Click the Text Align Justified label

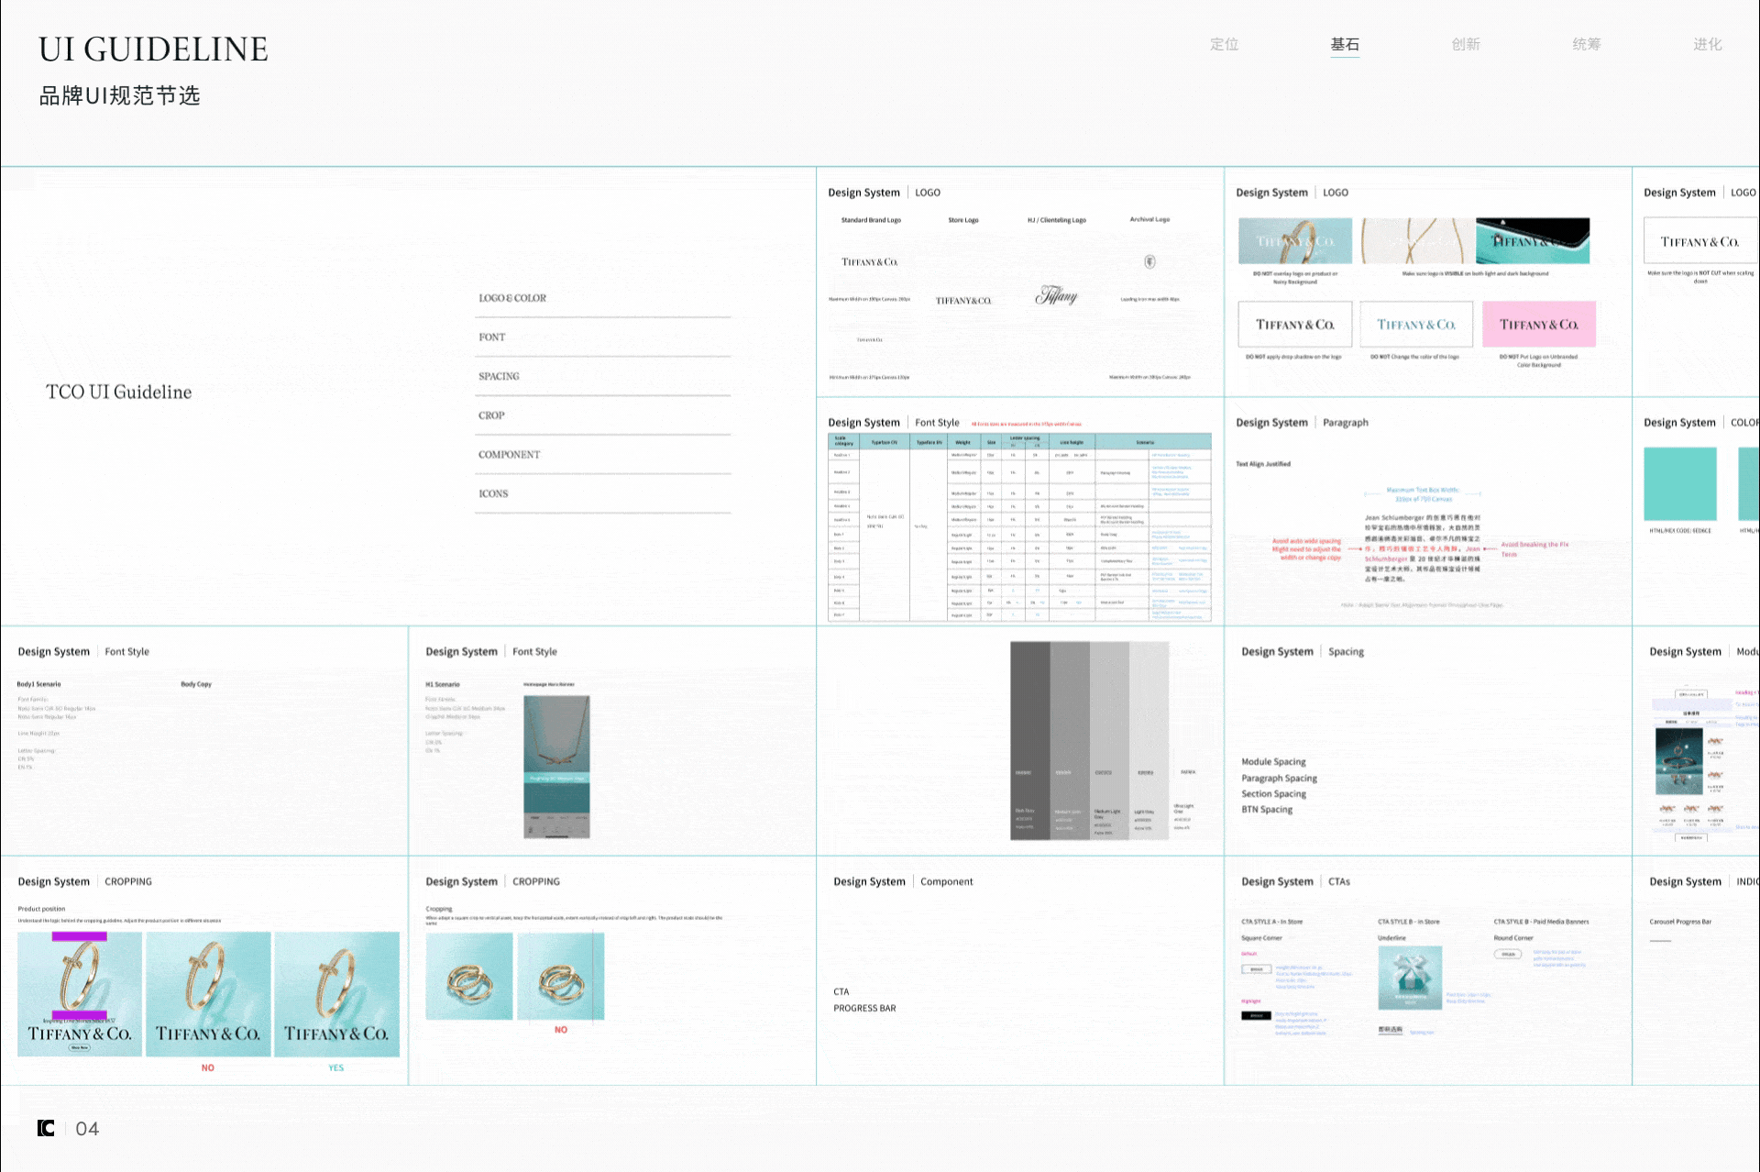pyautogui.click(x=1263, y=464)
